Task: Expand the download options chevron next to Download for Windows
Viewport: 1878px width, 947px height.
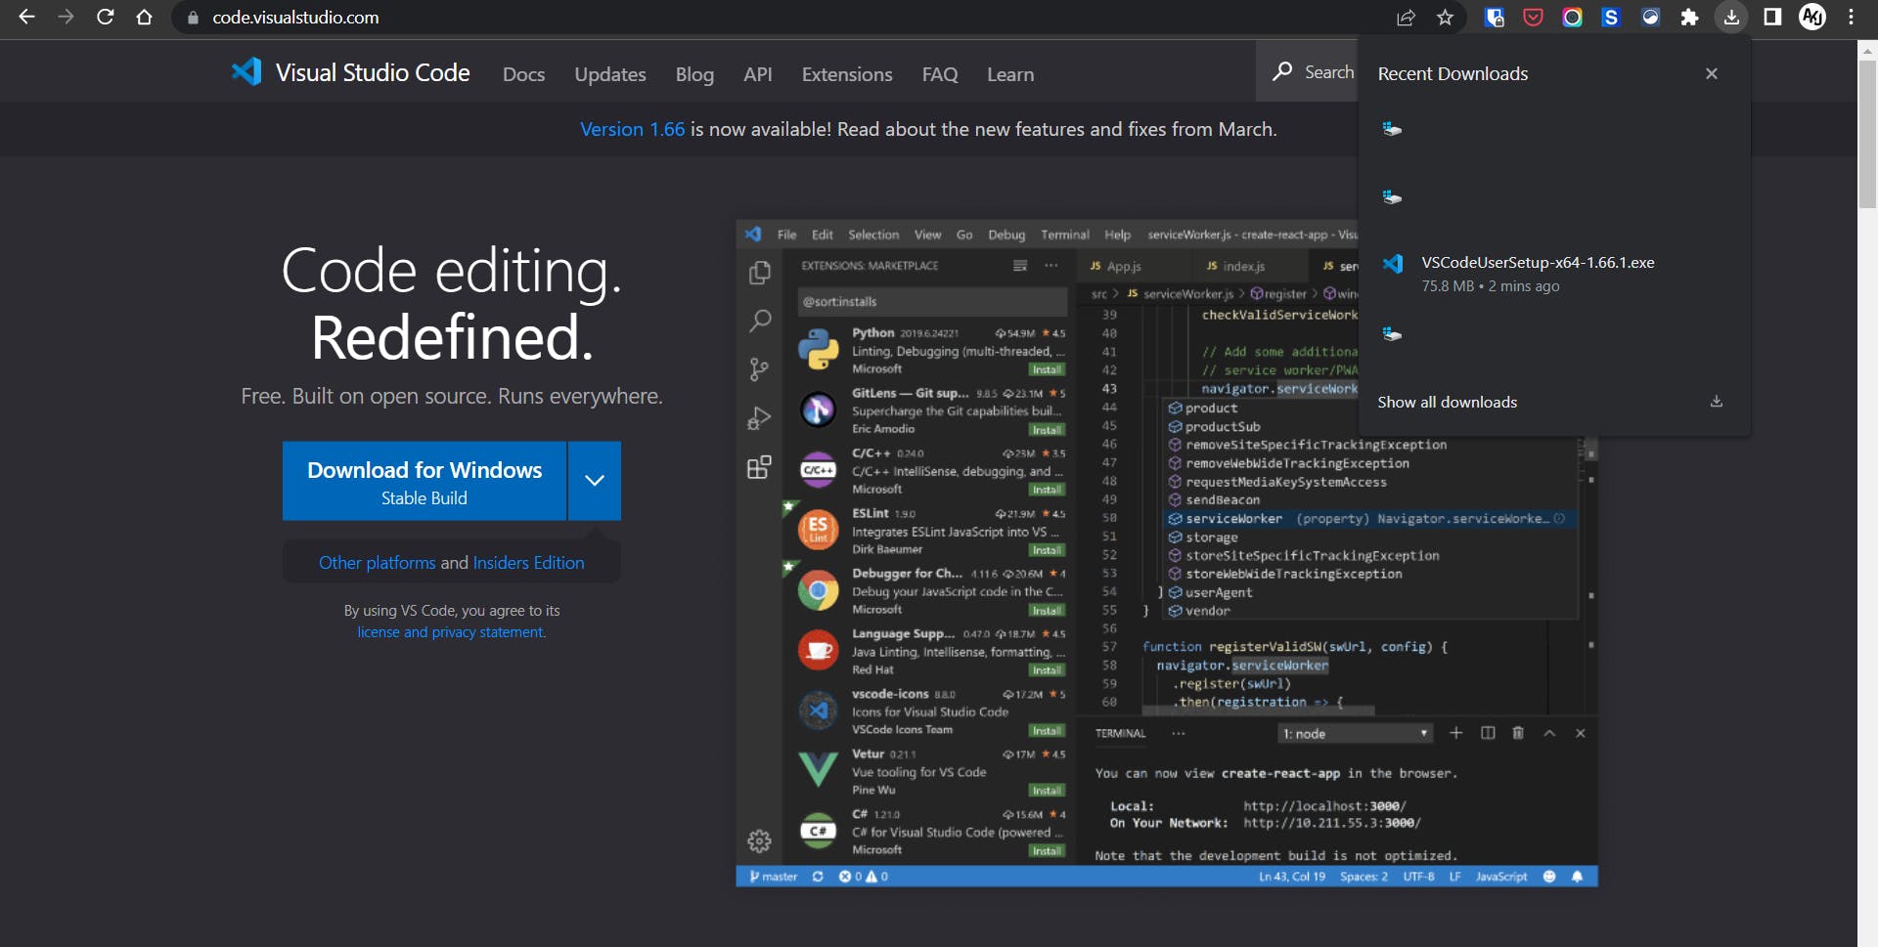Action: click(x=595, y=481)
